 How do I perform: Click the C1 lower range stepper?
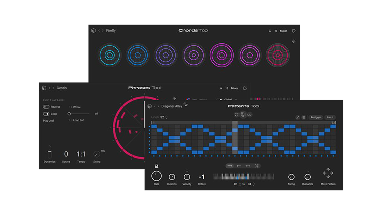[240, 184]
